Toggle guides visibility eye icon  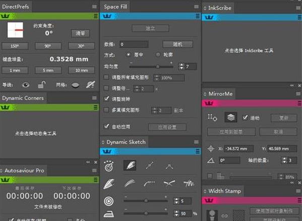point(25,85)
